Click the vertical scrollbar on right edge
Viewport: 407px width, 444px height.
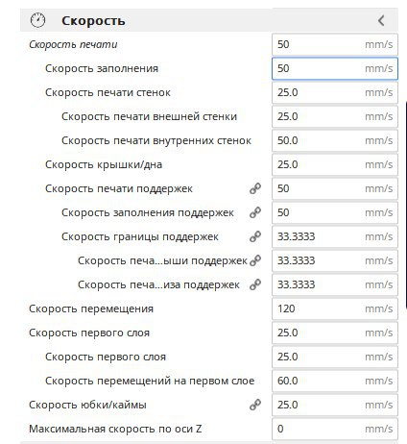[406, 205]
